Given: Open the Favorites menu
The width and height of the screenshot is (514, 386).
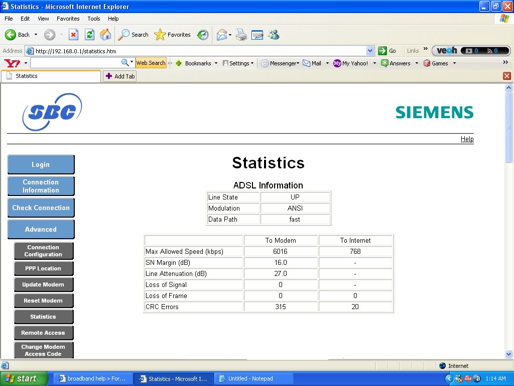Looking at the screenshot, I should (x=68, y=19).
